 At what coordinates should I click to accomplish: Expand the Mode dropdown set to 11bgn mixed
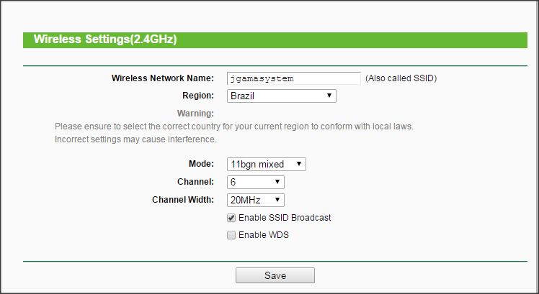point(266,165)
